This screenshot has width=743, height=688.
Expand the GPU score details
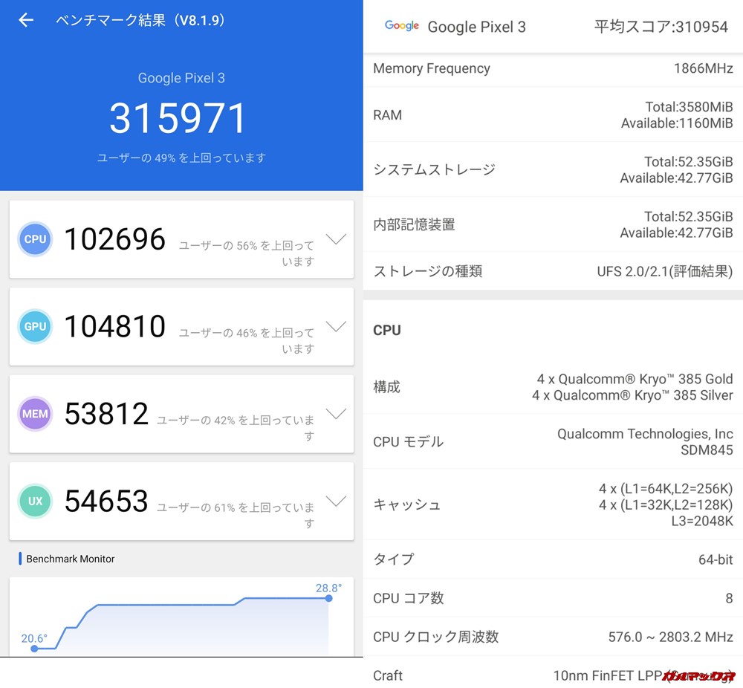coord(337,326)
